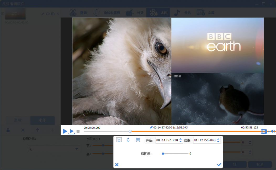Decrease the 结束 end time with down arrow
The width and height of the screenshot is (276, 170).
pos(218,141)
